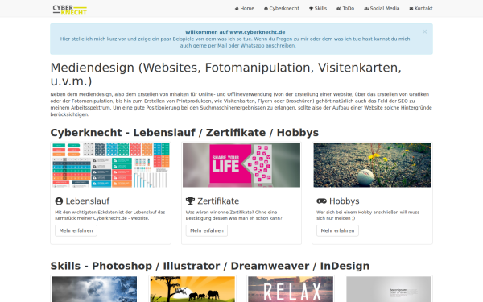The height and width of the screenshot is (302, 483).
Task: Select Social Media in the navbar
Action: pyautogui.click(x=382, y=9)
